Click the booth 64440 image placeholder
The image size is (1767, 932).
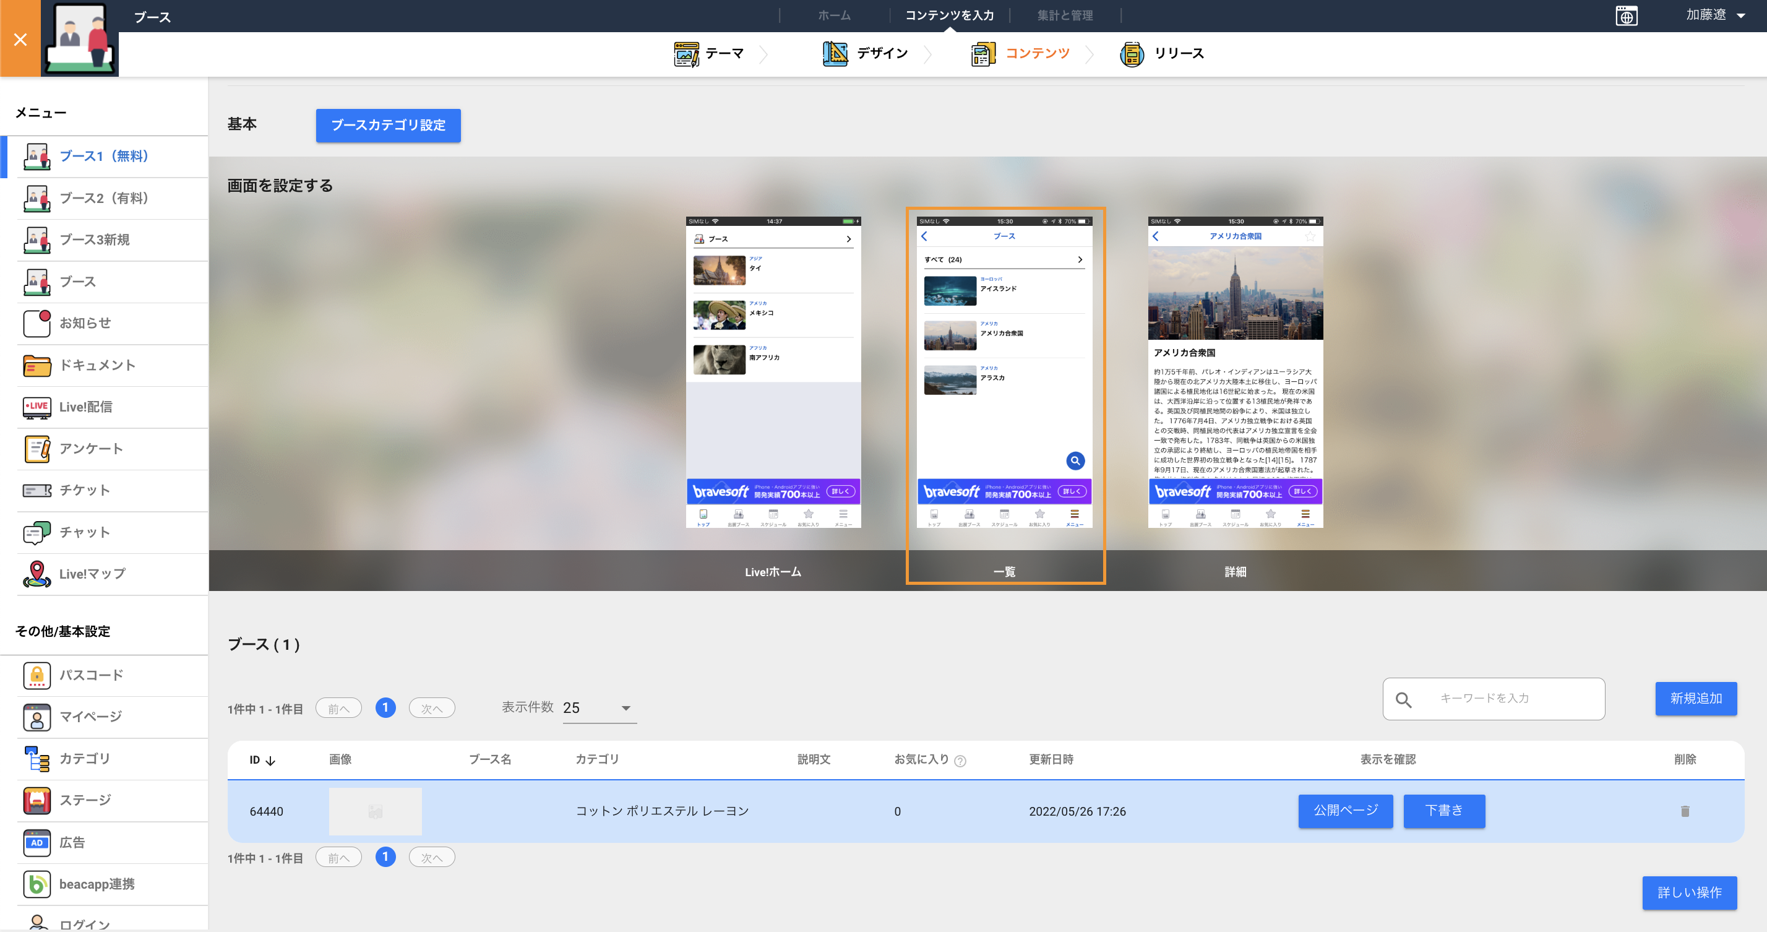[375, 811]
